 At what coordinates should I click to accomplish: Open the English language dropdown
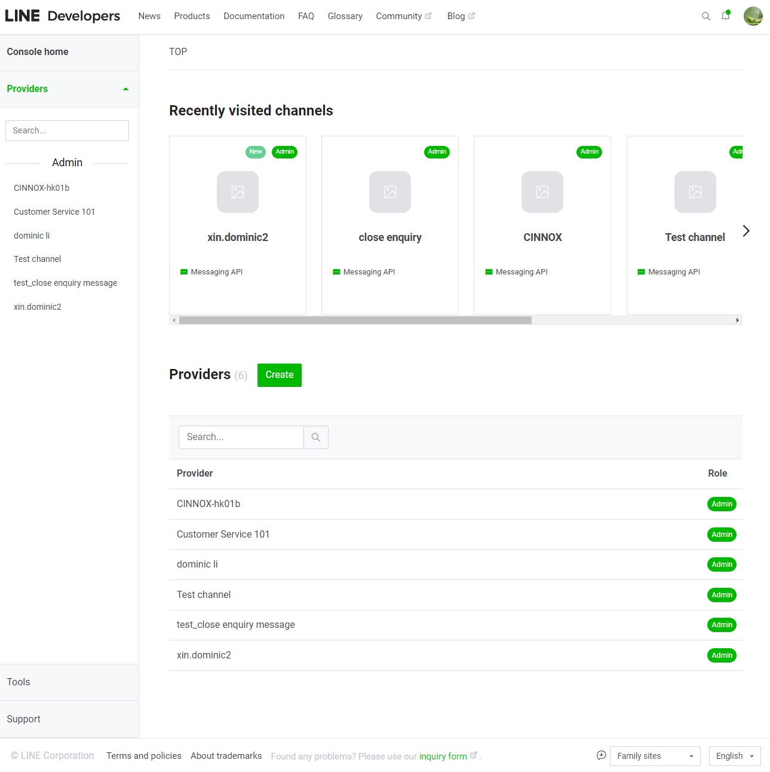pyautogui.click(x=735, y=756)
